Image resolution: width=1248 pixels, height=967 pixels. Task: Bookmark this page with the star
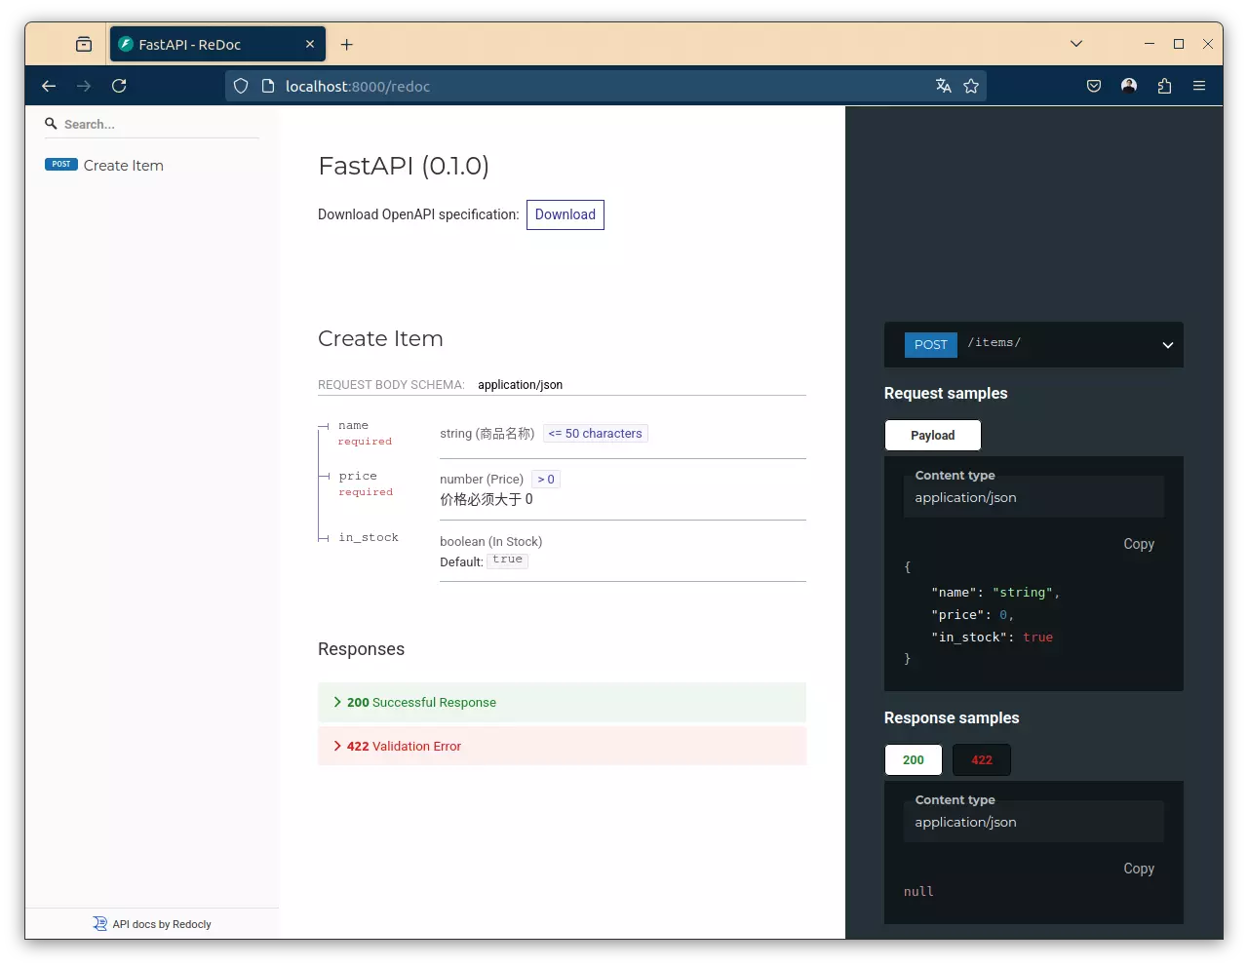[971, 86]
